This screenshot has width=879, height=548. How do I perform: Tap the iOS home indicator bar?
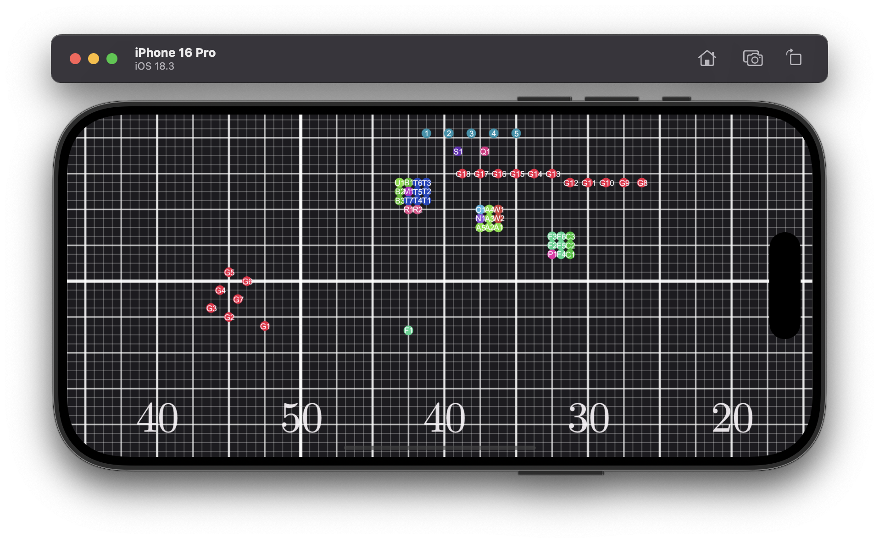click(x=439, y=448)
